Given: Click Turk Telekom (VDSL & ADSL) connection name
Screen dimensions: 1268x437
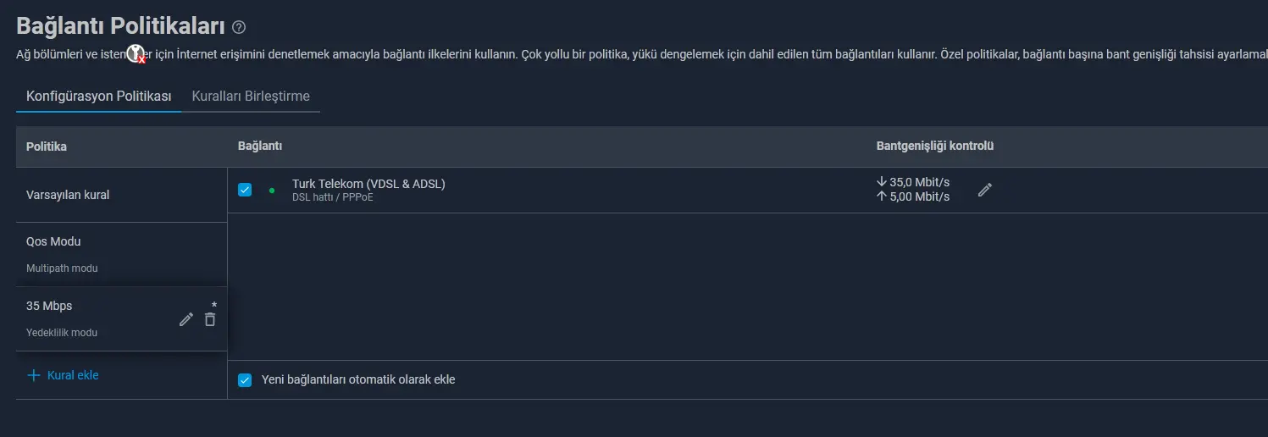Looking at the screenshot, I should [x=368, y=183].
